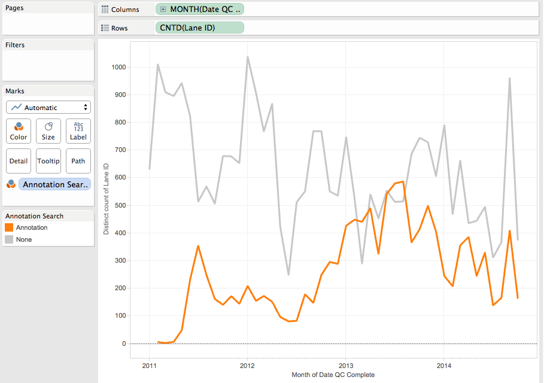The height and width of the screenshot is (383, 544).
Task: Click the Tooltip marks button
Action: [48, 161]
